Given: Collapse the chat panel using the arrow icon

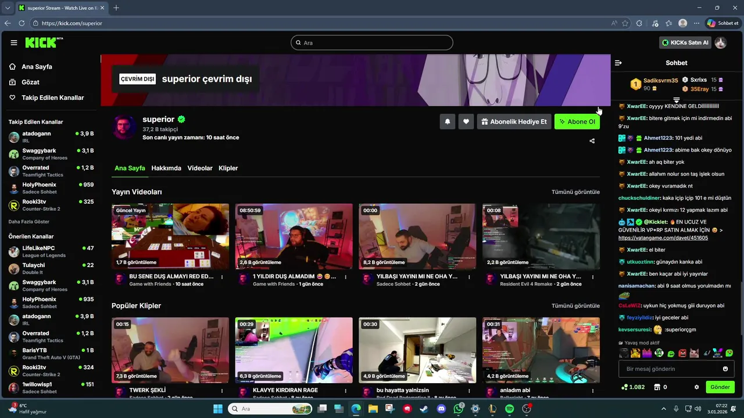Looking at the screenshot, I should click(x=618, y=63).
